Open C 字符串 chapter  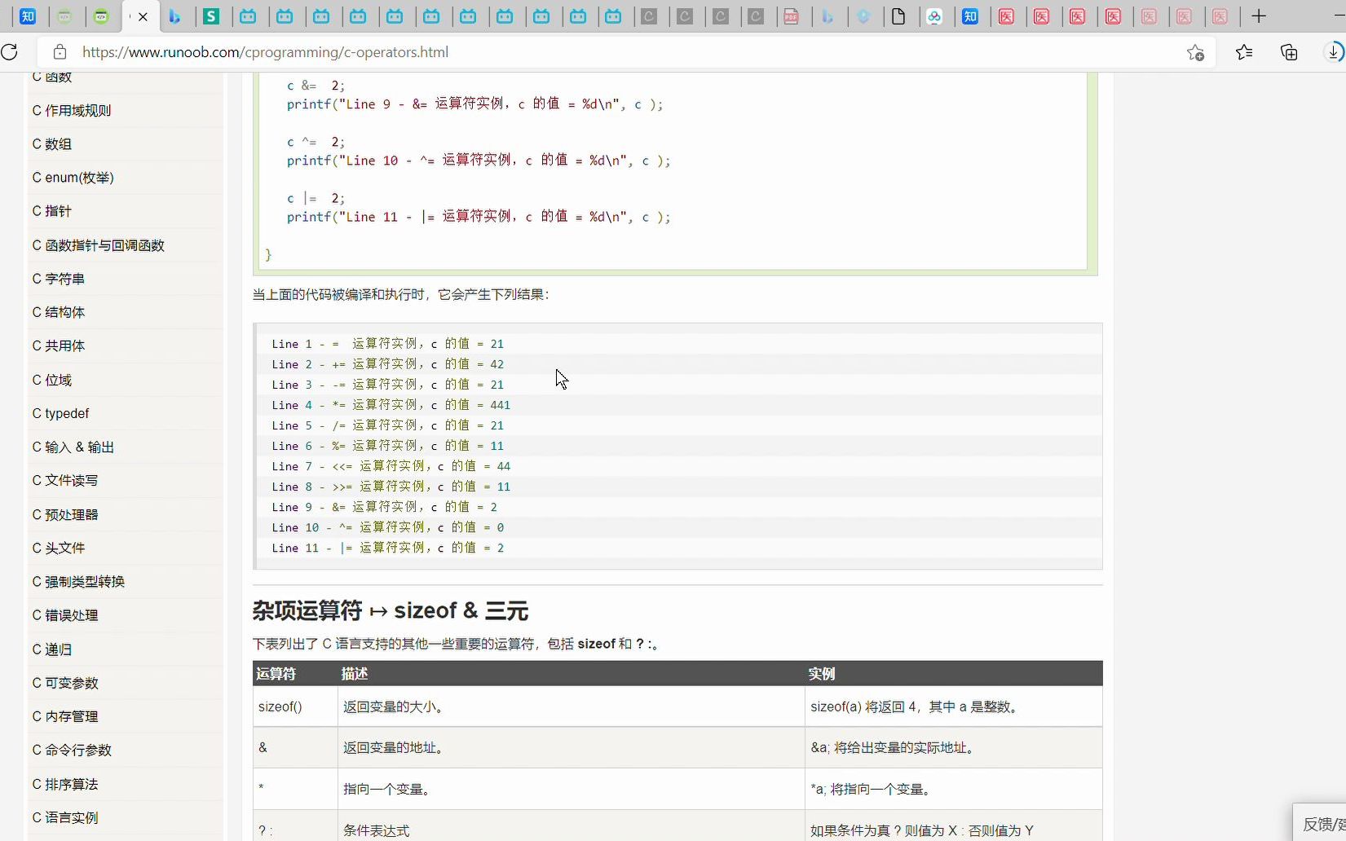tap(59, 279)
